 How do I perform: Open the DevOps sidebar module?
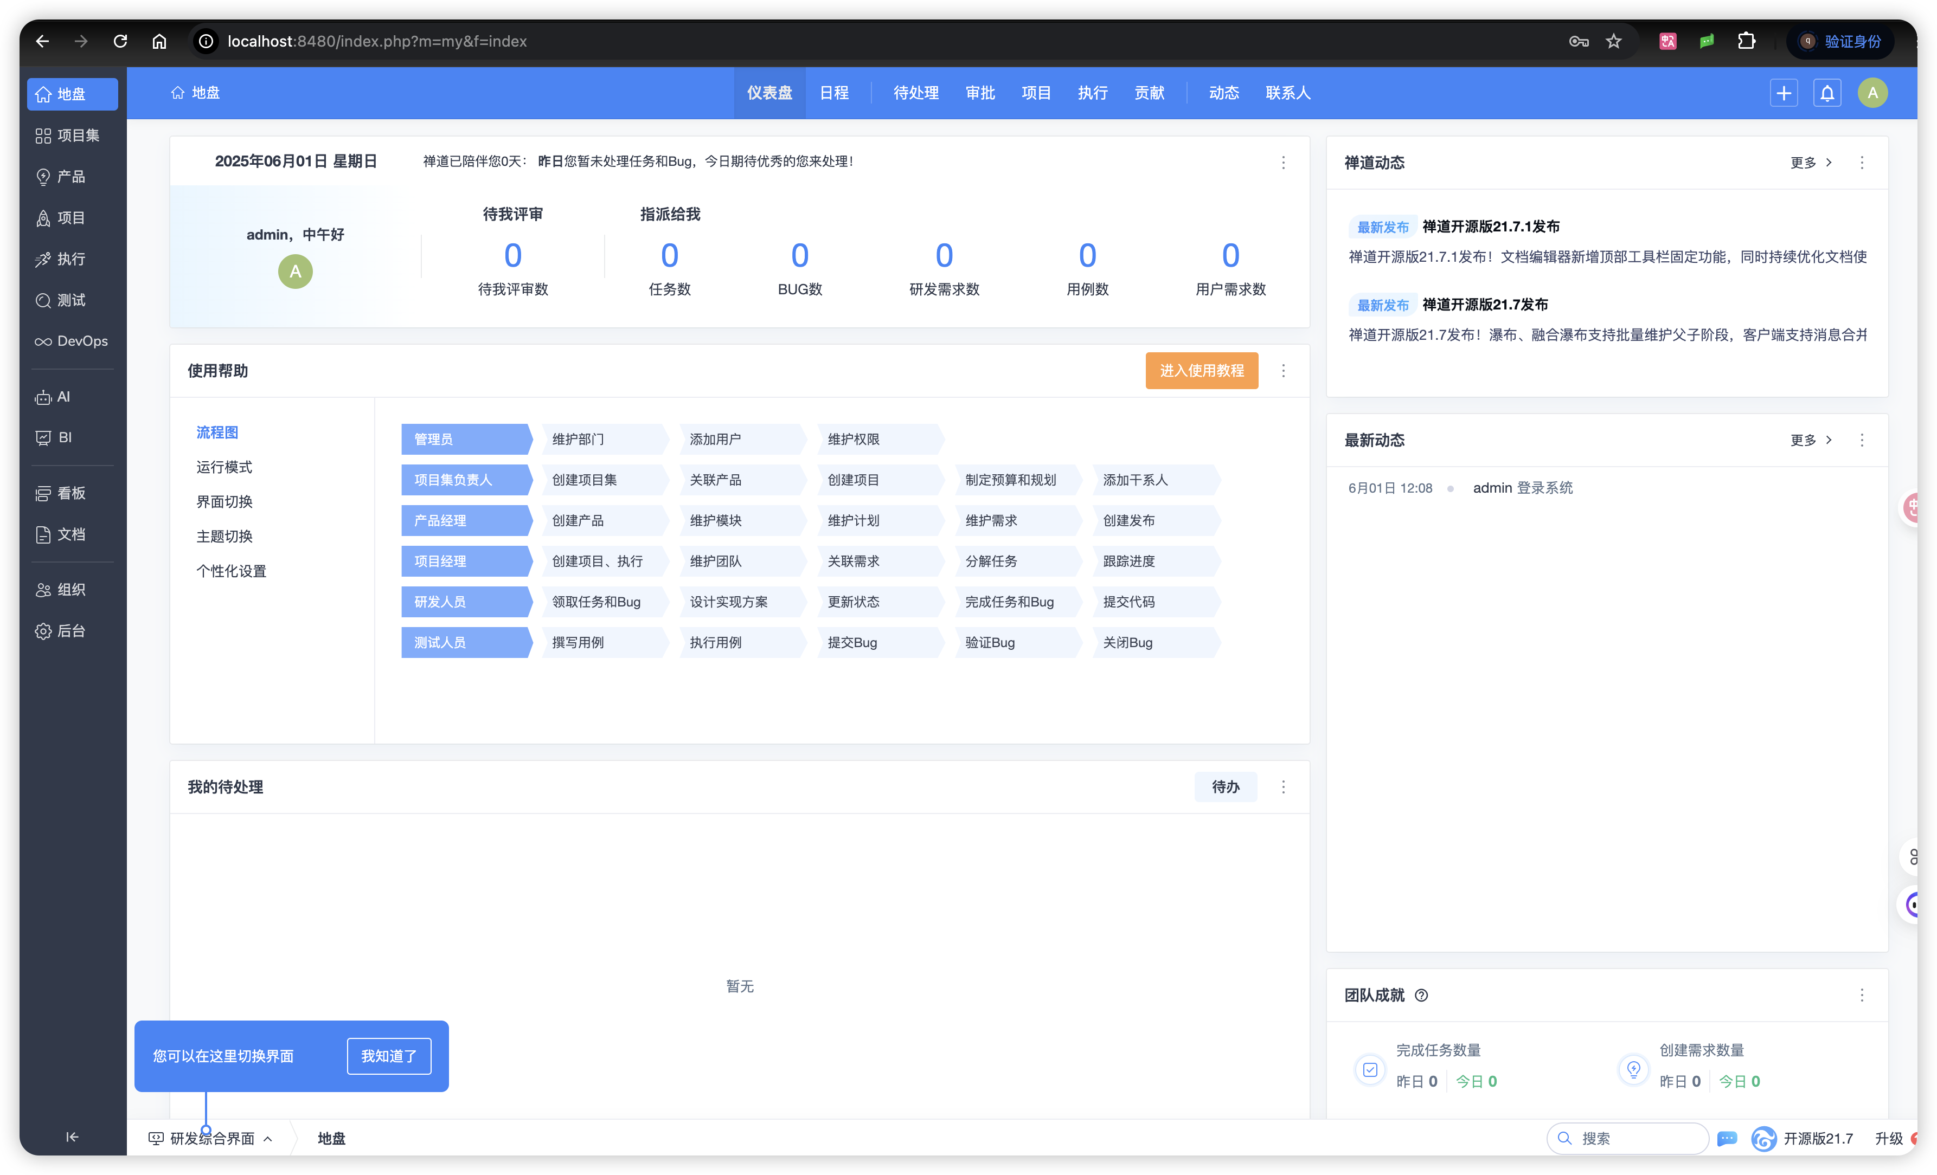[x=72, y=341]
